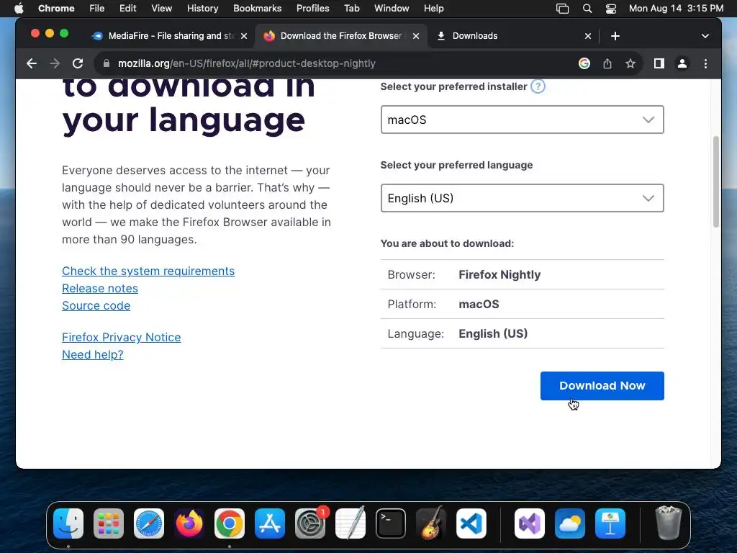Open the History menu
The height and width of the screenshot is (553, 737).
[x=202, y=9]
